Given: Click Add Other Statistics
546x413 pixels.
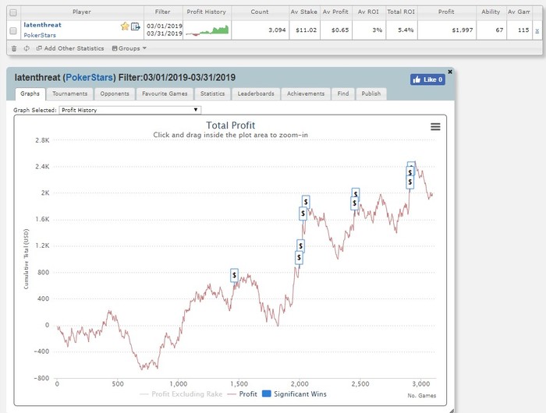Looking at the screenshot, I should coord(70,48).
